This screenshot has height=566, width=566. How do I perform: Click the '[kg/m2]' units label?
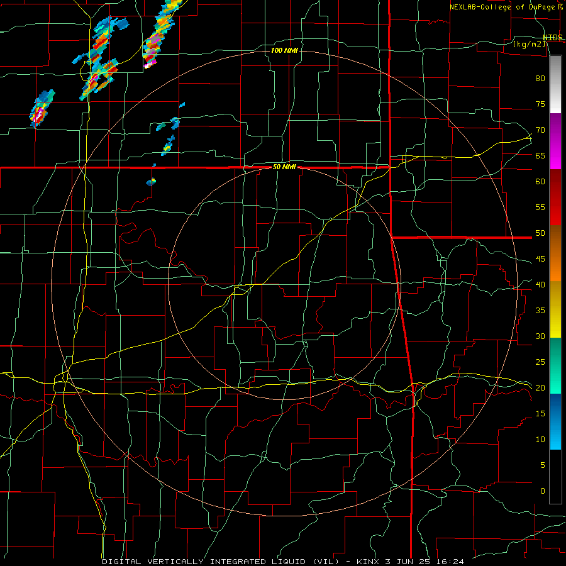[529, 44]
